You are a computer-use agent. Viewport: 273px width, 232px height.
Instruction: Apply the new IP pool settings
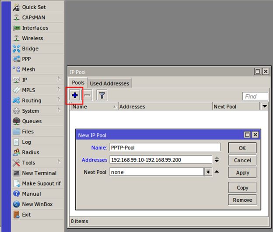(242, 173)
